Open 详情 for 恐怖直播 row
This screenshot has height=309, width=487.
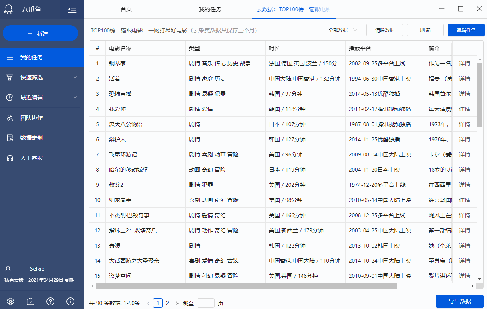(x=465, y=94)
